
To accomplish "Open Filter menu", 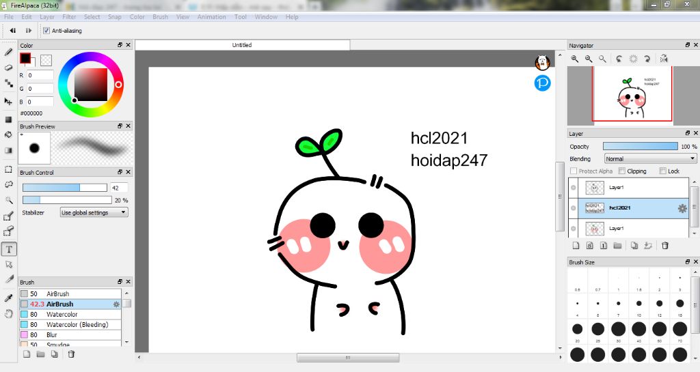I will (69, 17).
